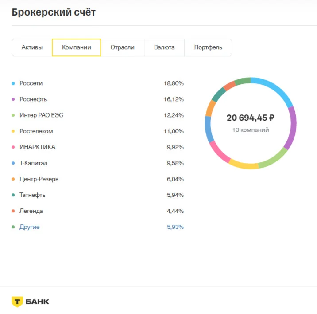The image size is (317, 314).
Task: Select the Интер РАО ЕЭС row name
Action: (x=41, y=115)
